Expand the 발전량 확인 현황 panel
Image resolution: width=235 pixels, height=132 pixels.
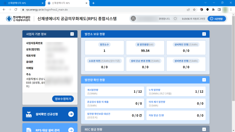coord(204,80)
